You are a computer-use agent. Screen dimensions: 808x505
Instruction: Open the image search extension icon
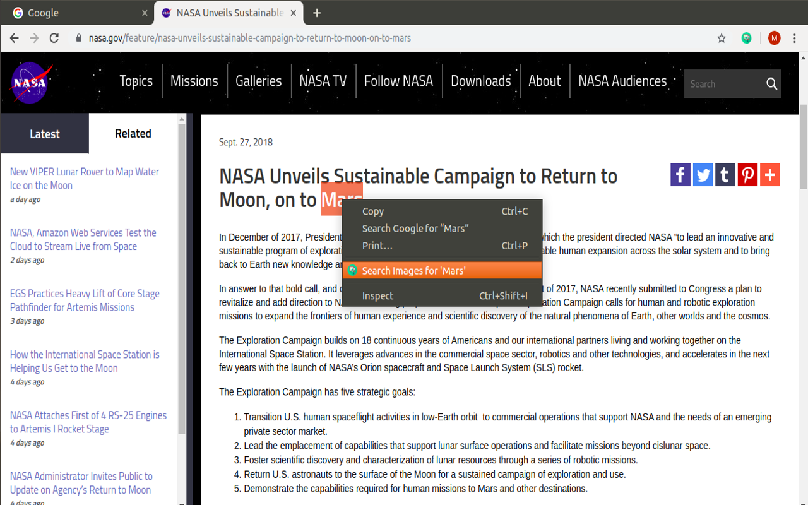click(x=747, y=38)
